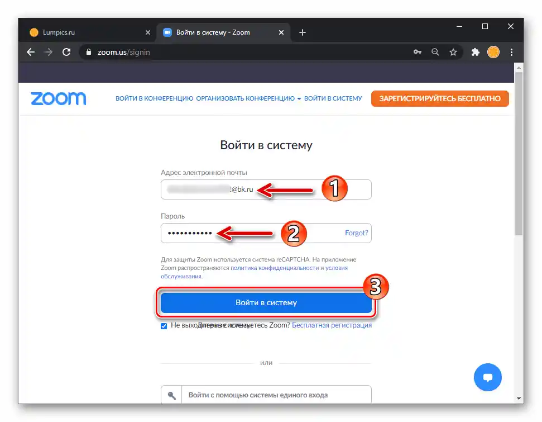542x422 pixels.
Task: Reload the Zoom sign-in page
Action: (66, 53)
